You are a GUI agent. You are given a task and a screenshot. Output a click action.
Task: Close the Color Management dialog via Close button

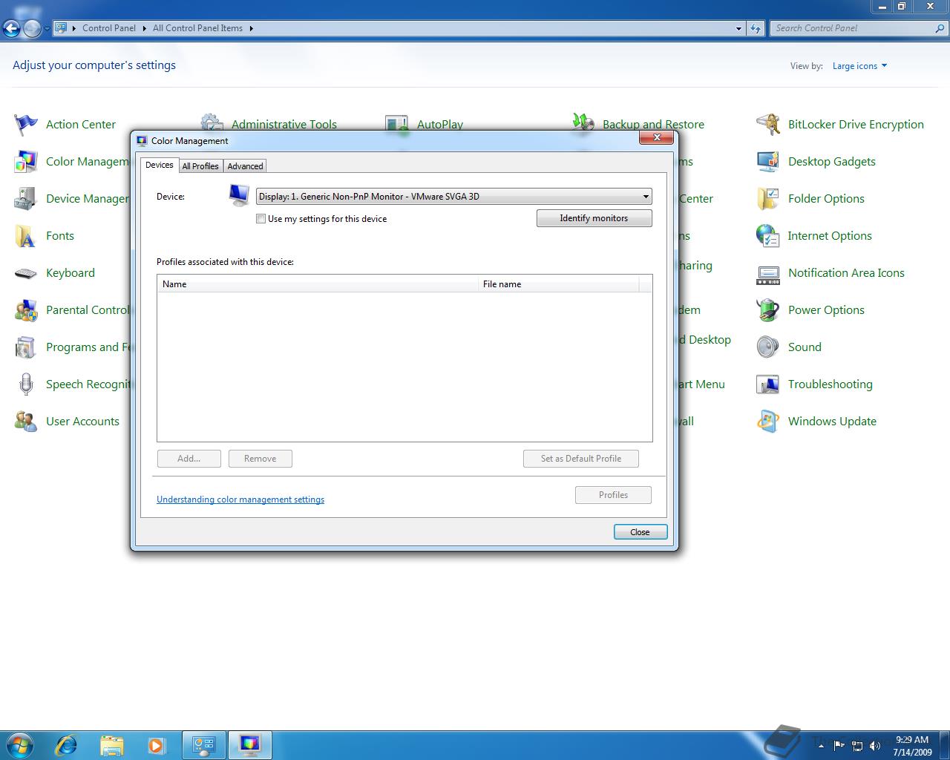640,532
